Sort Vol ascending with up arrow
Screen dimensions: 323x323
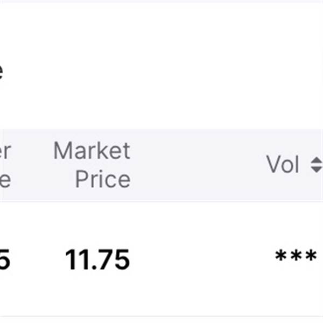click(x=317, y=160)
